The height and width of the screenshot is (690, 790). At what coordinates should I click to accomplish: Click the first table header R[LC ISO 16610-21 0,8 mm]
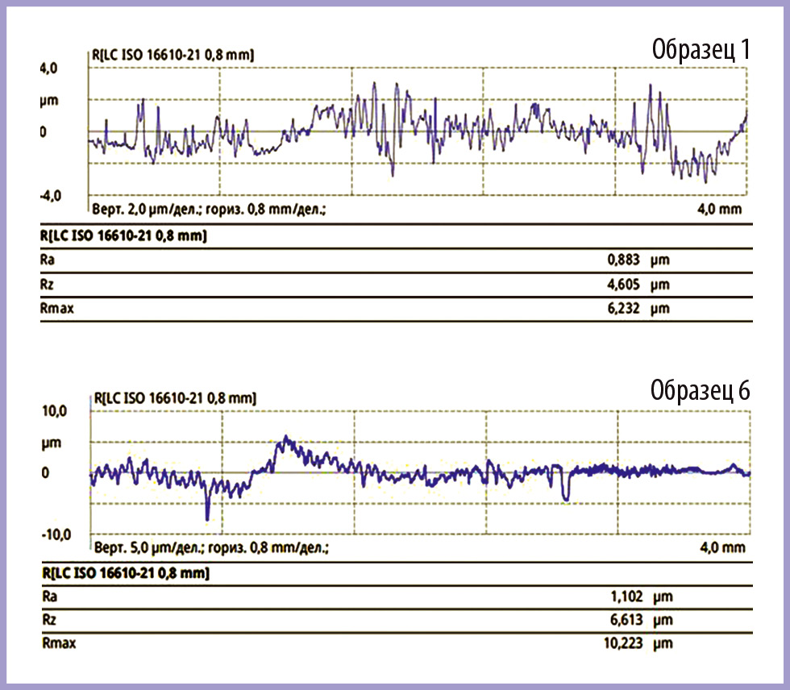pyautogui.click(x=123, y=235)
